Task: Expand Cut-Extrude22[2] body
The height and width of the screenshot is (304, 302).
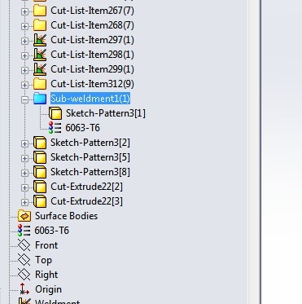Action: pos(24,187)
